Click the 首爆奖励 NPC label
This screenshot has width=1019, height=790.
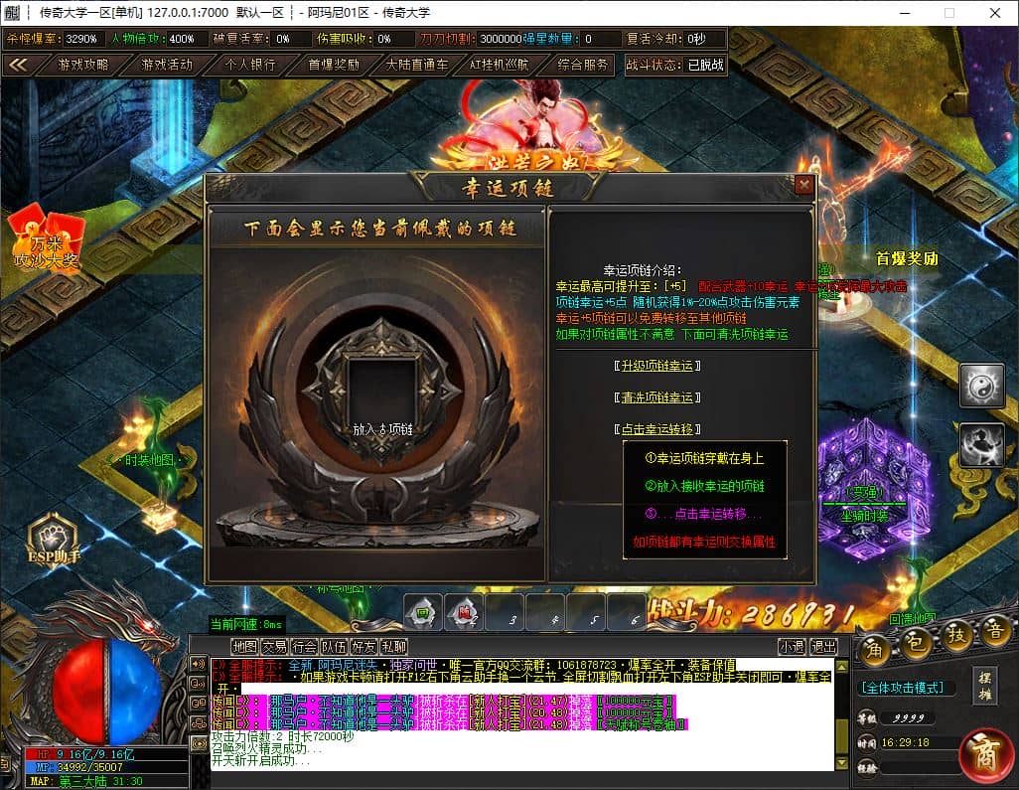[x=907, y=258]
